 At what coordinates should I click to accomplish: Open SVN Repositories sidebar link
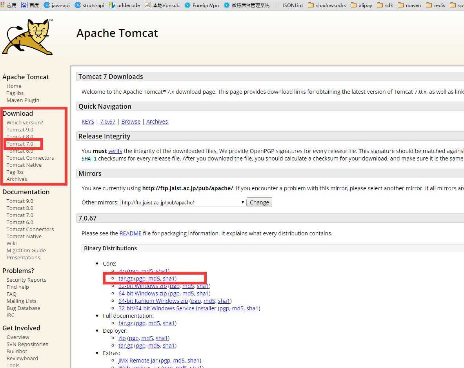click(27, 344)
